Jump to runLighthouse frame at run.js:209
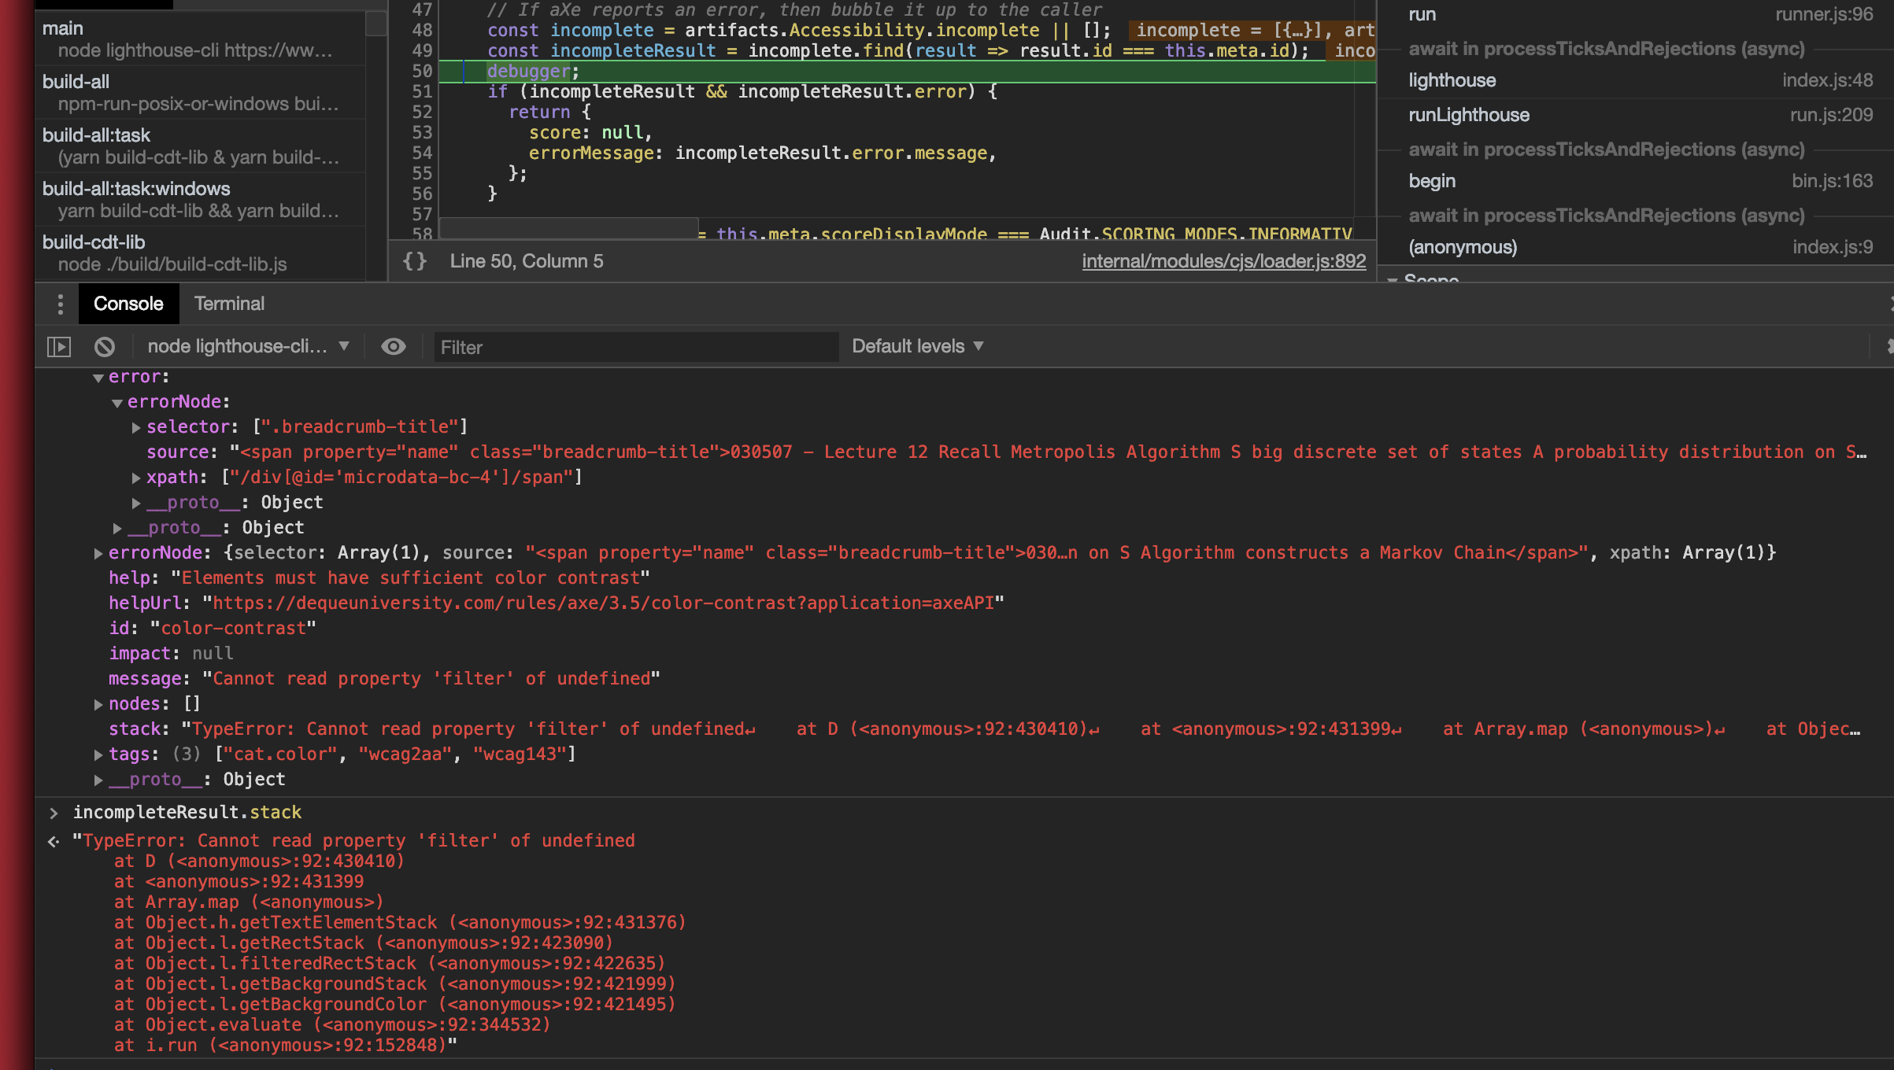 pyautogui.click(x=1469, y=114)
